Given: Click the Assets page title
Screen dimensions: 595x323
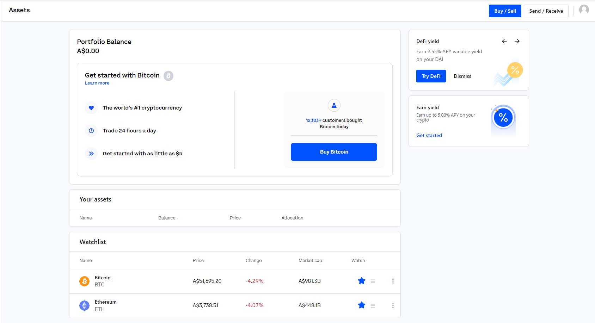Looking at the screenshot, I should 19,10.
